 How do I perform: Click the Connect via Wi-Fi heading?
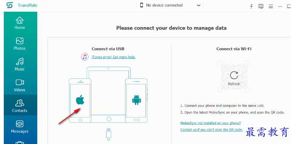tap(234, 49)
